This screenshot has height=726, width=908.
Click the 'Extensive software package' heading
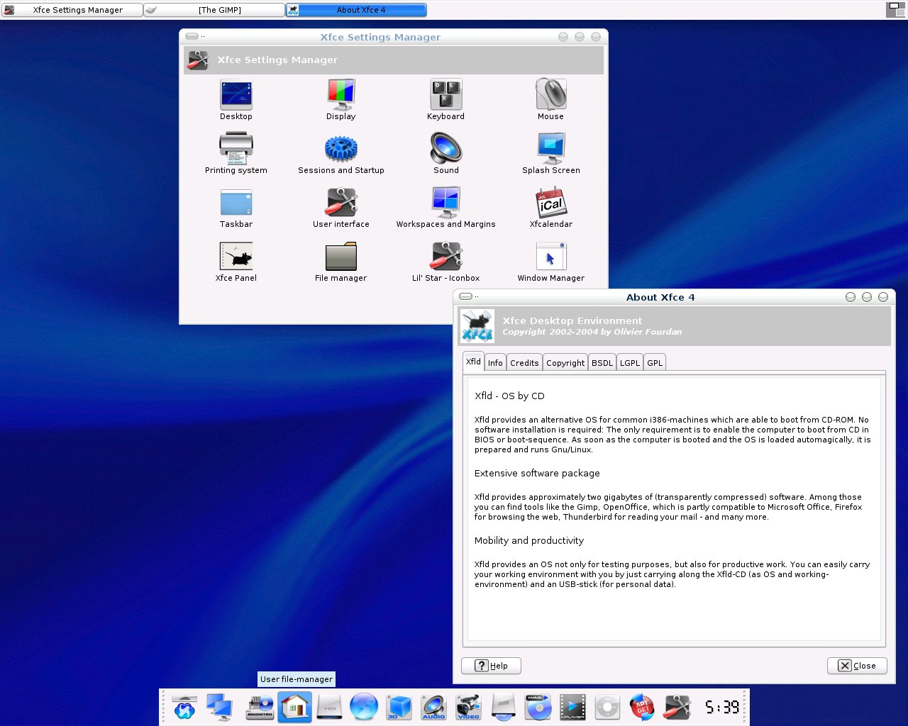tap(537, 473)
